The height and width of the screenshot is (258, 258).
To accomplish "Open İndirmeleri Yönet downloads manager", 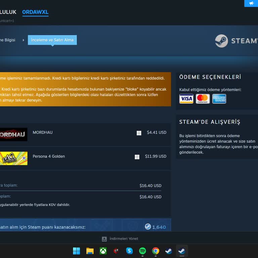I will pos(124,239).
